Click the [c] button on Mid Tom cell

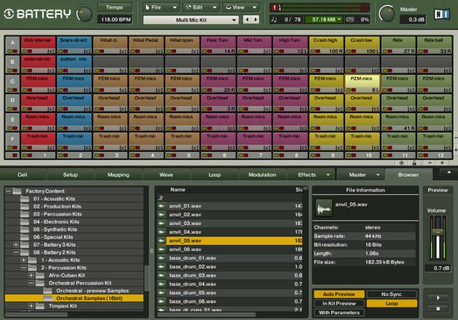click(x=267, y=52)
